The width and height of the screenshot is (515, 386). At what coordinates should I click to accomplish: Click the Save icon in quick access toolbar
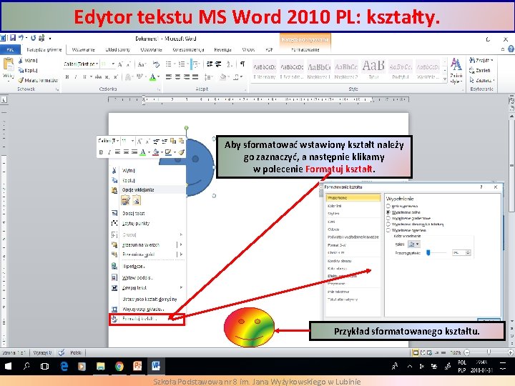13,38
